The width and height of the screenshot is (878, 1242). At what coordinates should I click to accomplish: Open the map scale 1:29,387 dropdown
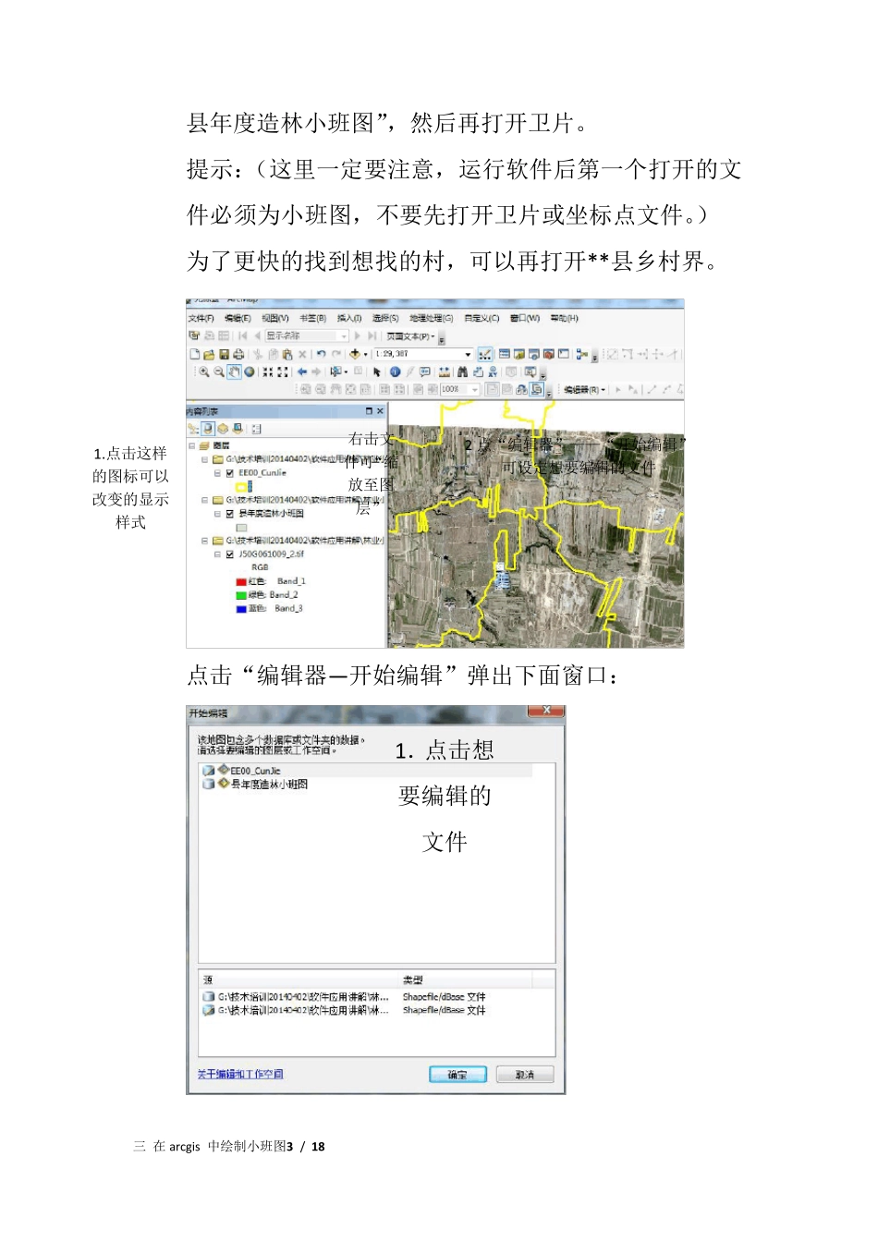point(469,355)
